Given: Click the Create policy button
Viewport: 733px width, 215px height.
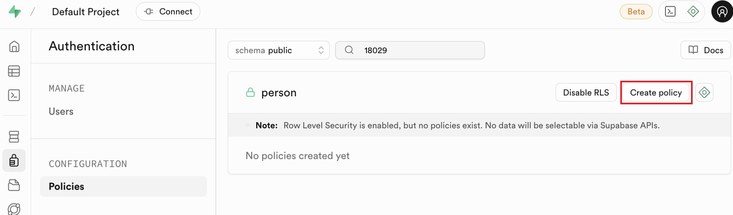Looking at the screenshot, I should [x=656, y=93].
